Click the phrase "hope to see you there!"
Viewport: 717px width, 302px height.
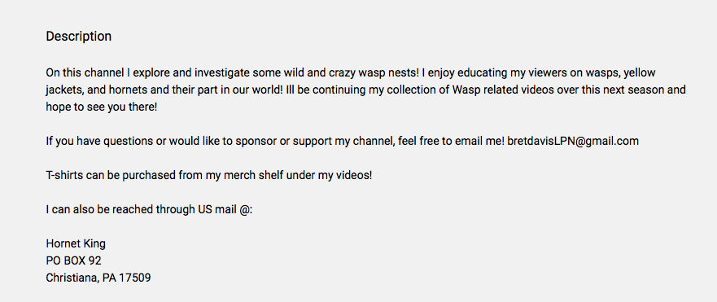pyautogui.click(x=101, y=107)
